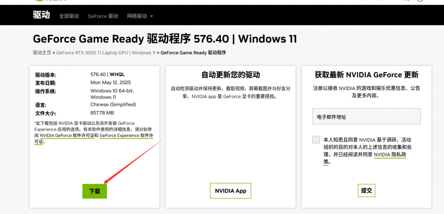
Task: Focus the 电子邮件地址 input field
Action: [366, 117]
